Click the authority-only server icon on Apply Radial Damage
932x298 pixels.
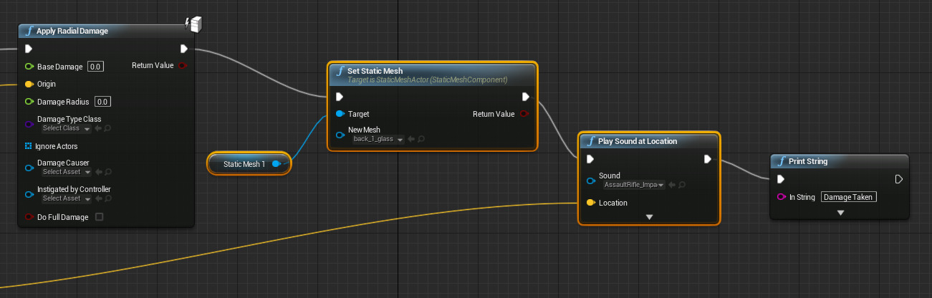194,24
